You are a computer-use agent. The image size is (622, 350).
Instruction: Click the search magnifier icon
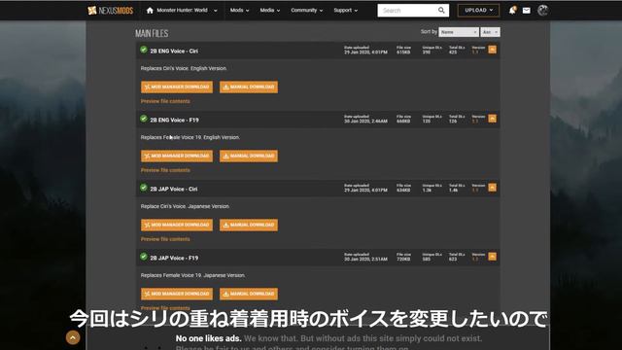tap(441, 11)
